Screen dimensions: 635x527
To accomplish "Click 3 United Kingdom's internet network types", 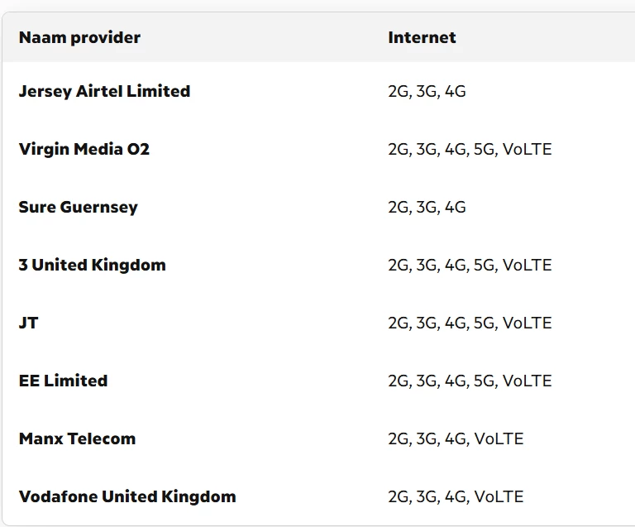I will [x=470, y=266].
